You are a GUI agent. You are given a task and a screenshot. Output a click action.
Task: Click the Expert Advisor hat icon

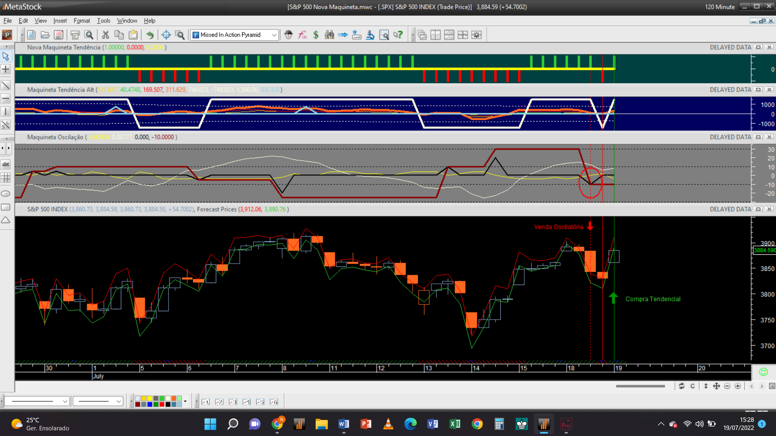coord(288,35)
